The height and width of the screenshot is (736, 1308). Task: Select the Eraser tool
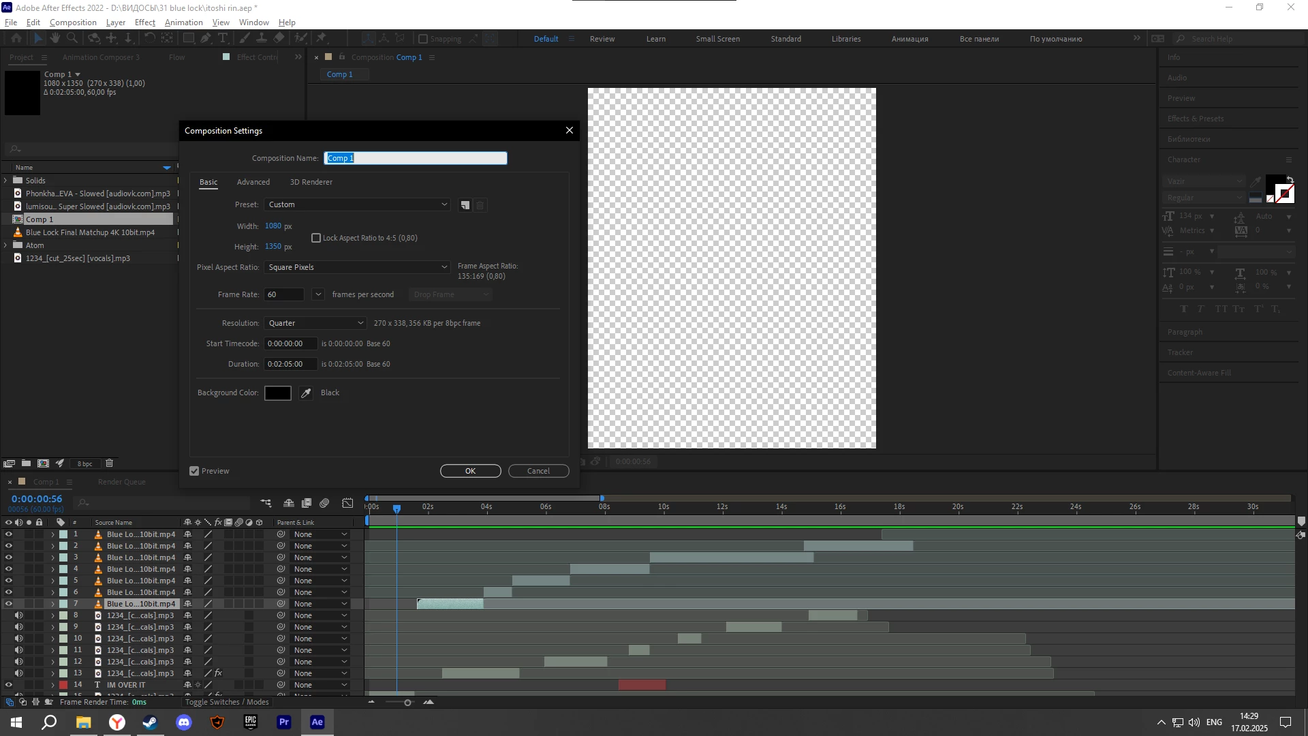point(279,39)
